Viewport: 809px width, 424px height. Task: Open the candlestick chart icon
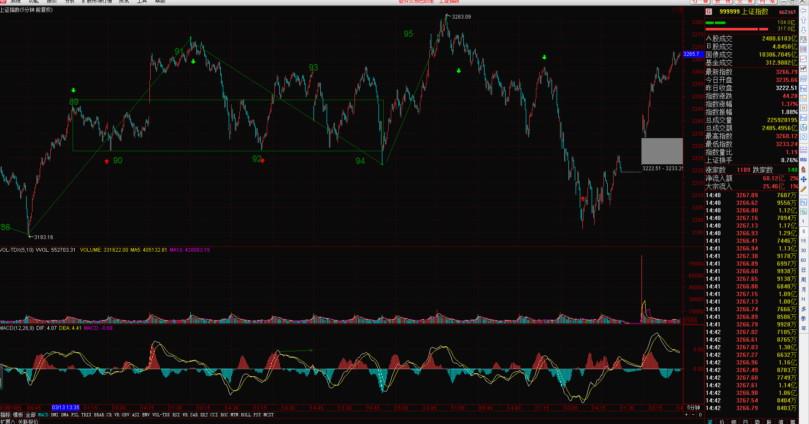(x=803, y=69)
